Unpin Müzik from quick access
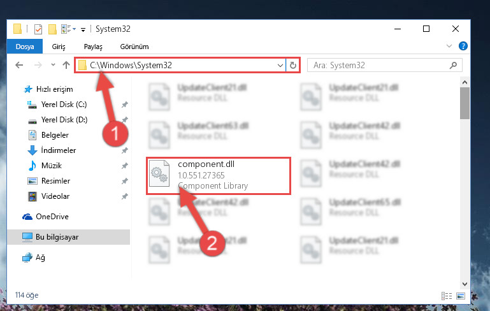 (x=124, y=166)
